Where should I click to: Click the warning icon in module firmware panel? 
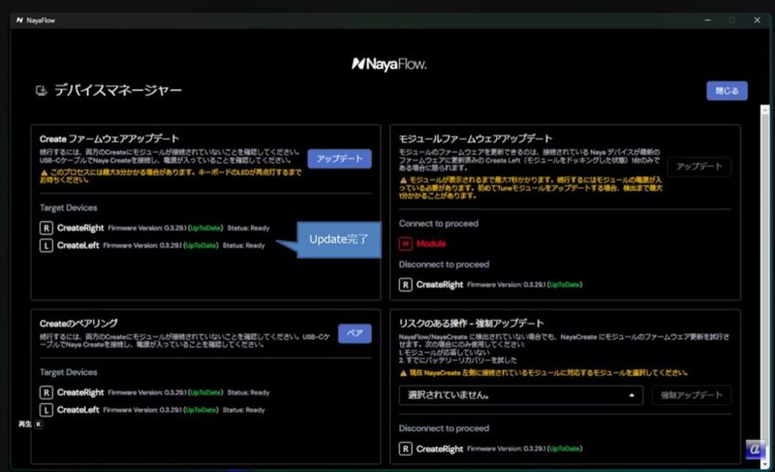point(403,181)
